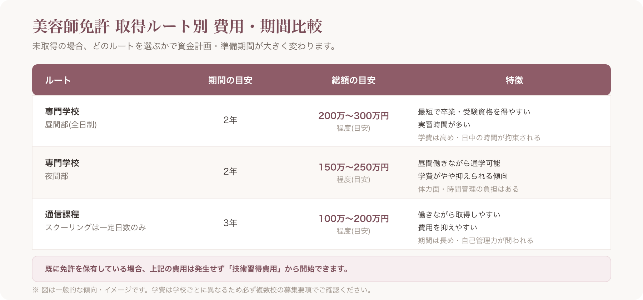Screen dimensions: 643x300
Task: Click the 期間の目安 column header
Action: (x=230, y=80)
